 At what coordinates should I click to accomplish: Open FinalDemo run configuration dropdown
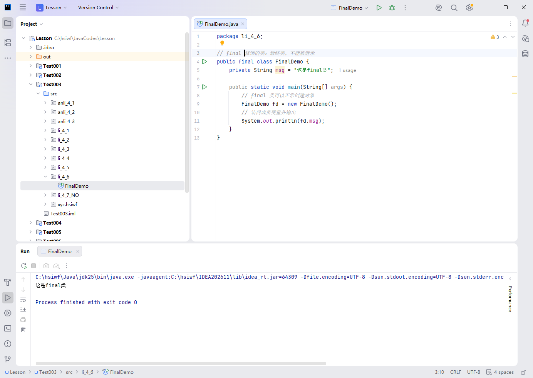[350, 8]
